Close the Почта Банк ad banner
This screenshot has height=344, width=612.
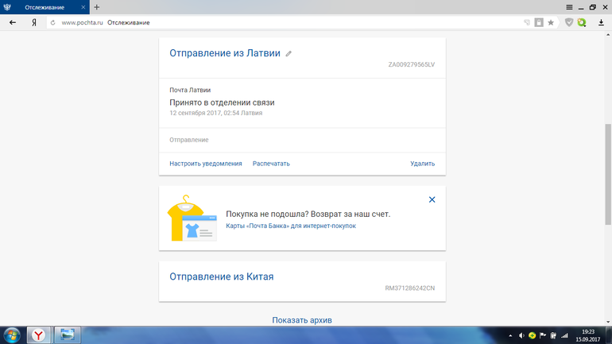click(x=432, y=199)
